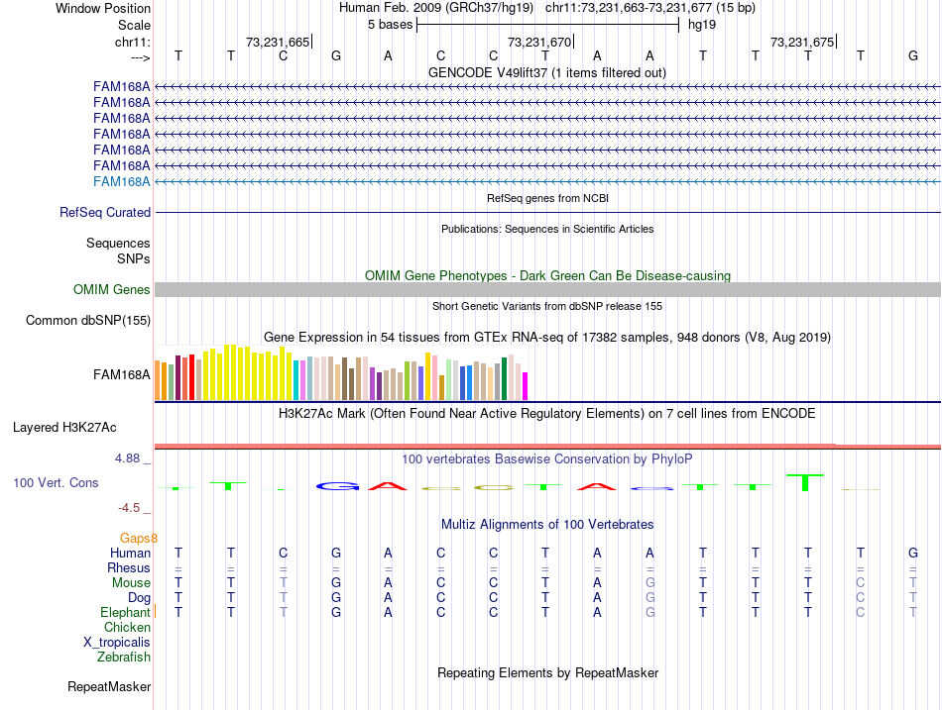
Task: Click the first red A conservation logo letter
Action: 388,486
